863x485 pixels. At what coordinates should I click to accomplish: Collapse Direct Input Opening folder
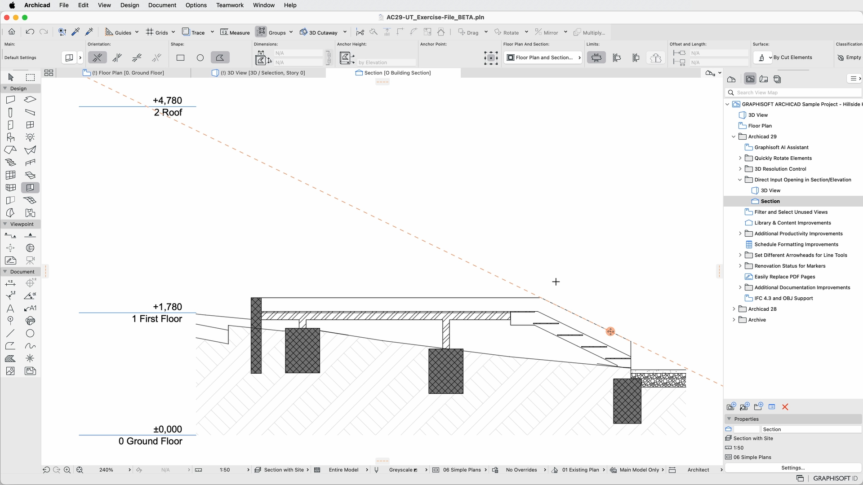click(740, 180)
